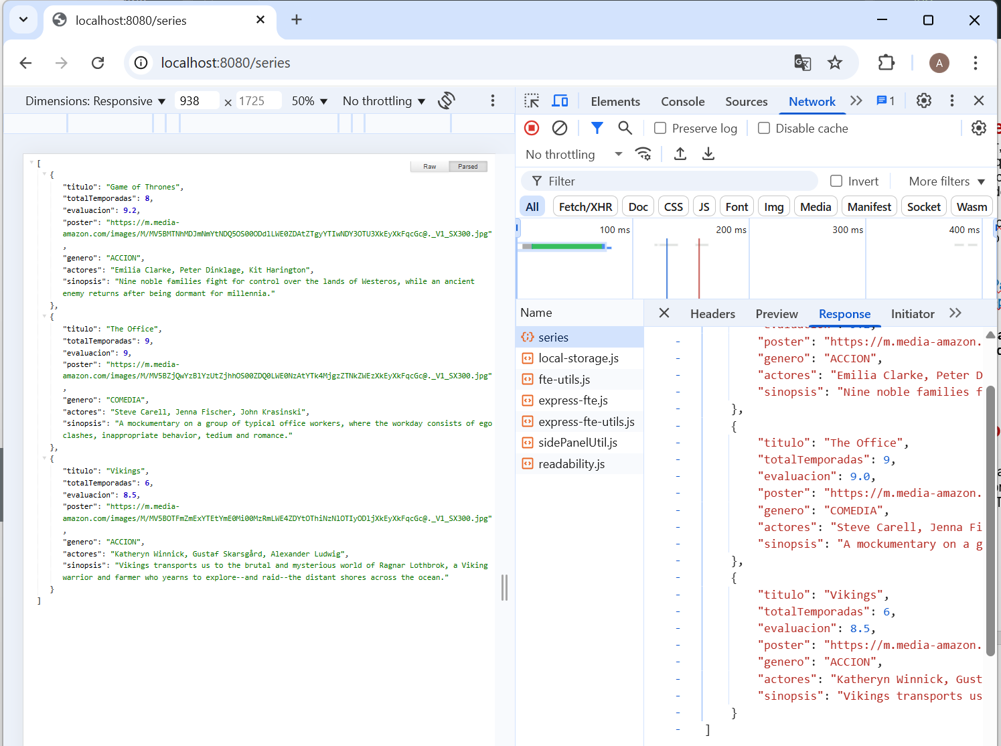The image size is (1001, 746).
Task: Click the network Filter text field
Action: click(670, 181)
